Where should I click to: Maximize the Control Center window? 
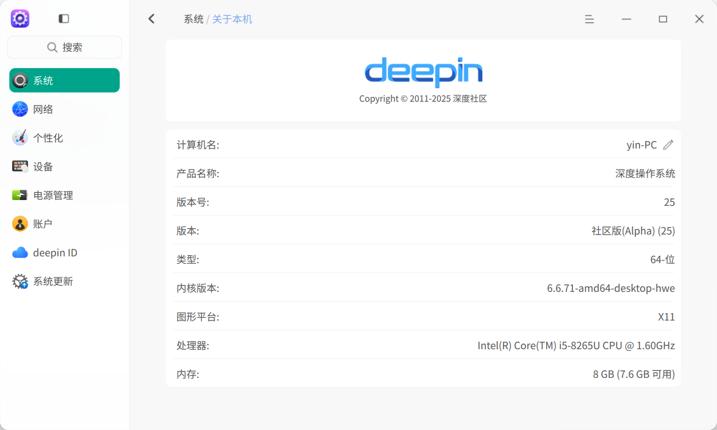click(x=663, y=19)
